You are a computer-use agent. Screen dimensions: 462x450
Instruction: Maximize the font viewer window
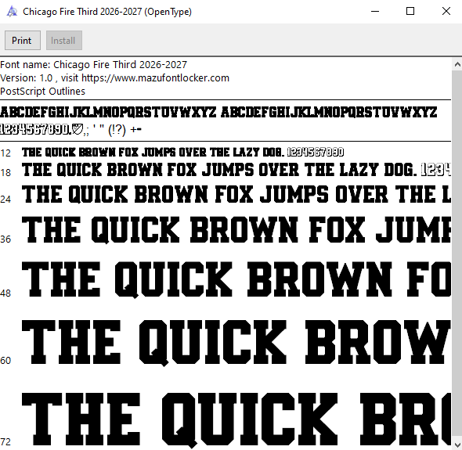(410, 12)
